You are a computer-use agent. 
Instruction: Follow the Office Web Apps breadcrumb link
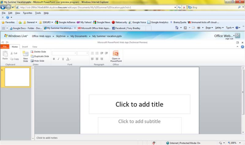tap(41, 36)
